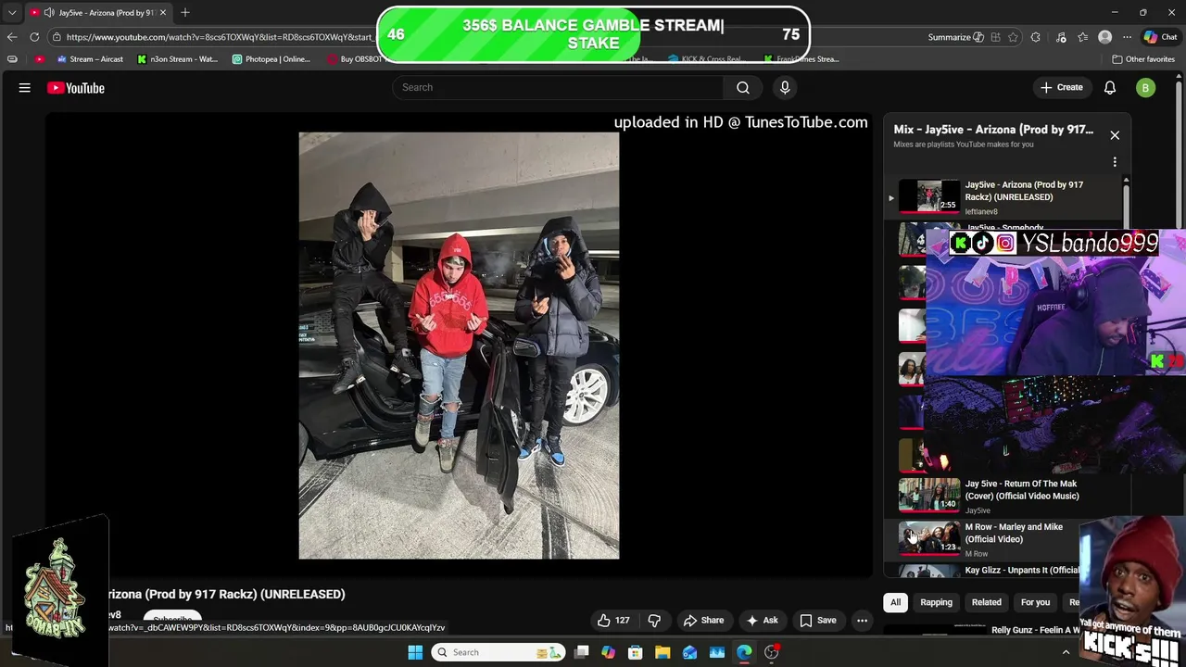Open a new browser tab
The height and width of the screenshot is (667, 1186).
pyautogui.click(x=185, y=12)
